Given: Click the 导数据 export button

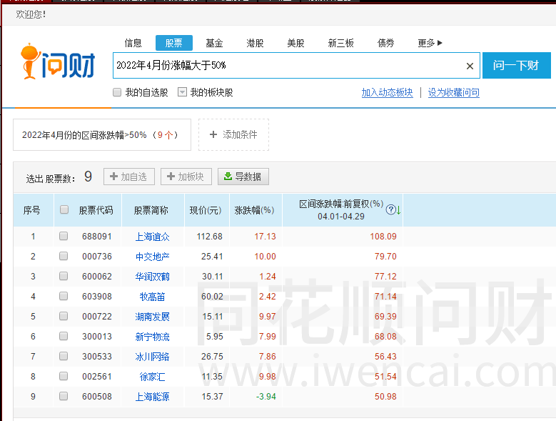Looking at the screenshot, I should (x=243, y=177).
